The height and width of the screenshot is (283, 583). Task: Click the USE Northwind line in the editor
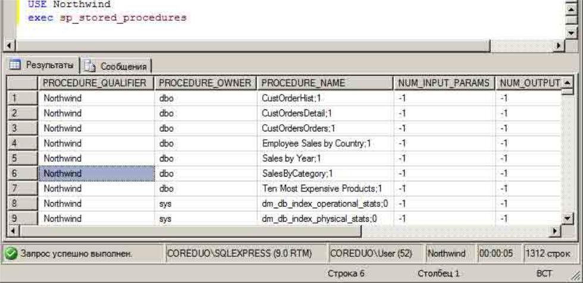(x=69, y=4)
